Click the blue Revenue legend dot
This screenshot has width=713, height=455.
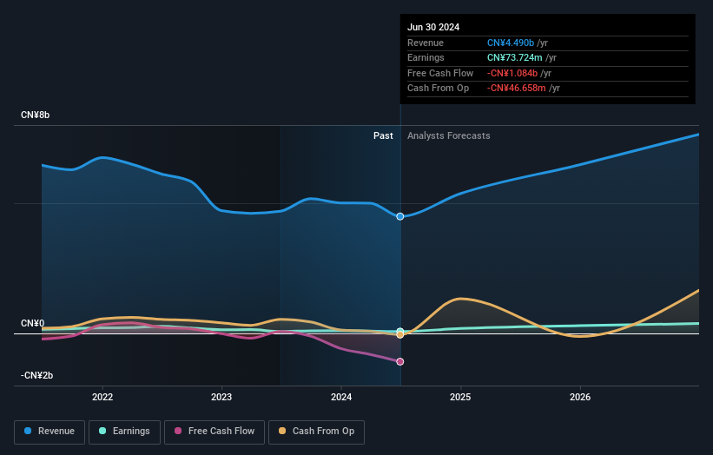coord(28,431)
